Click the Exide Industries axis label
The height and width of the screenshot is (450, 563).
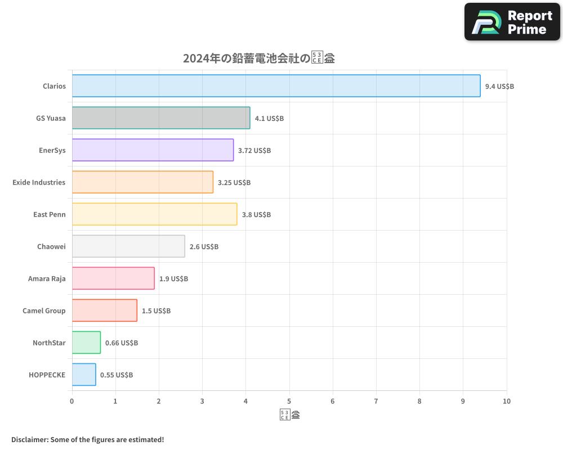(x=39, y=182)
